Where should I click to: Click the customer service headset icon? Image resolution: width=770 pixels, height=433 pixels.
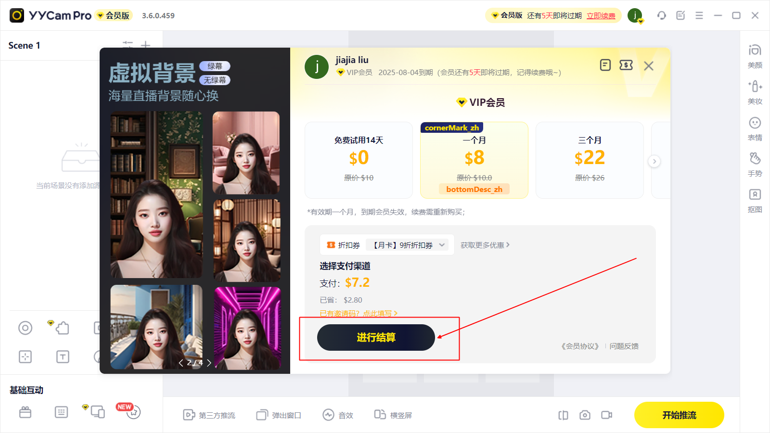click(662, 15)
